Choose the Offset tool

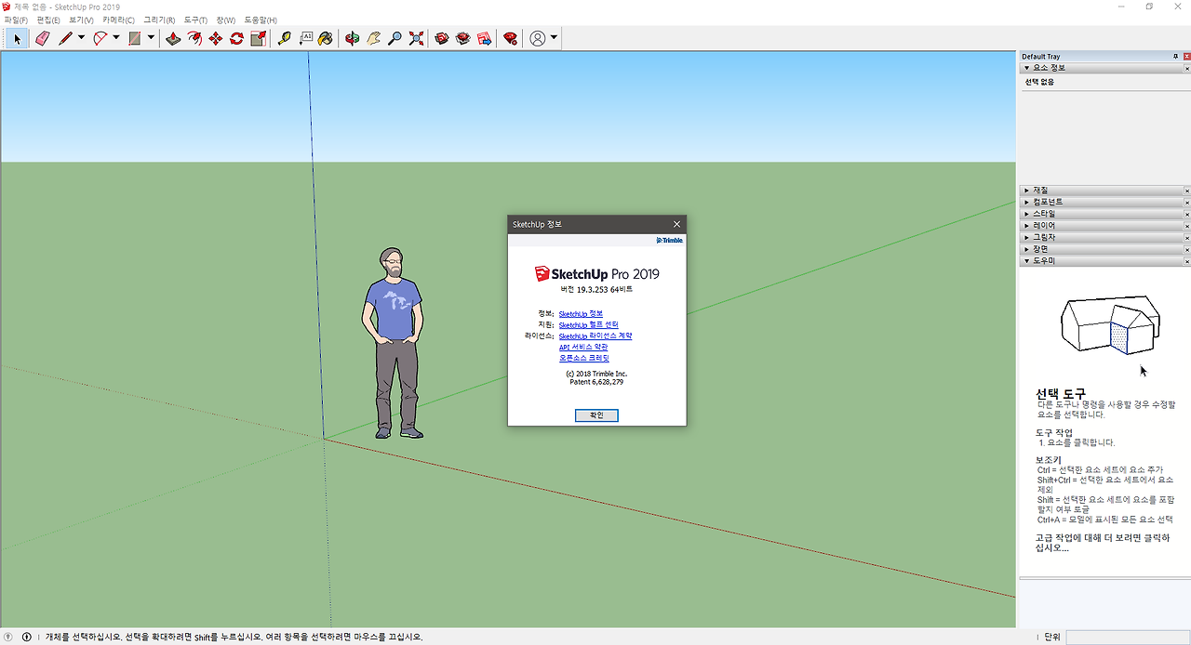(194, 38)
